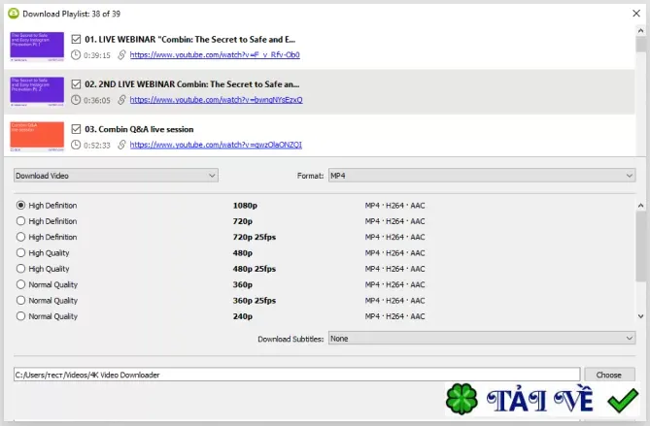Open the Download Subtitles dropdown

[482, 339]
